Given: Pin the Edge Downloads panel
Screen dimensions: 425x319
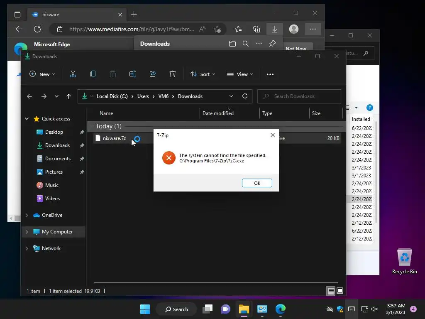Looking at the screenshot, I should (x=272, y=43).
